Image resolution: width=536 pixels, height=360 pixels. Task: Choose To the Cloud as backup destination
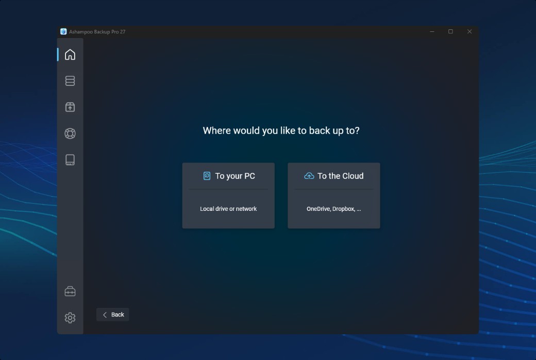pos(333,195)
